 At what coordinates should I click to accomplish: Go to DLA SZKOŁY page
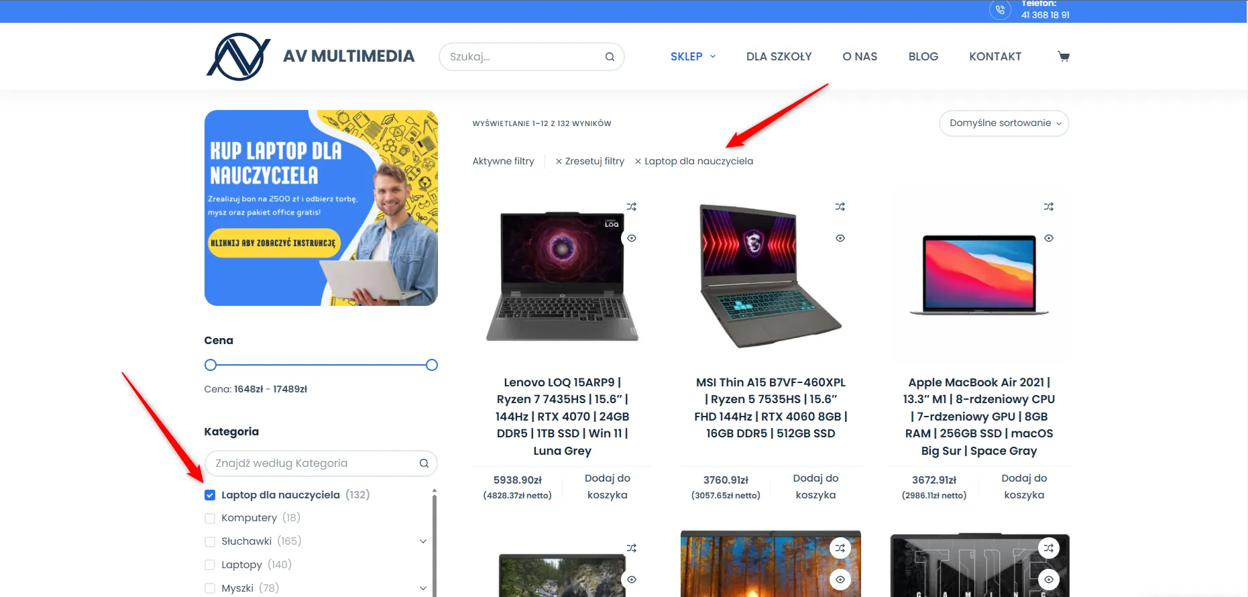click(779, 57)
